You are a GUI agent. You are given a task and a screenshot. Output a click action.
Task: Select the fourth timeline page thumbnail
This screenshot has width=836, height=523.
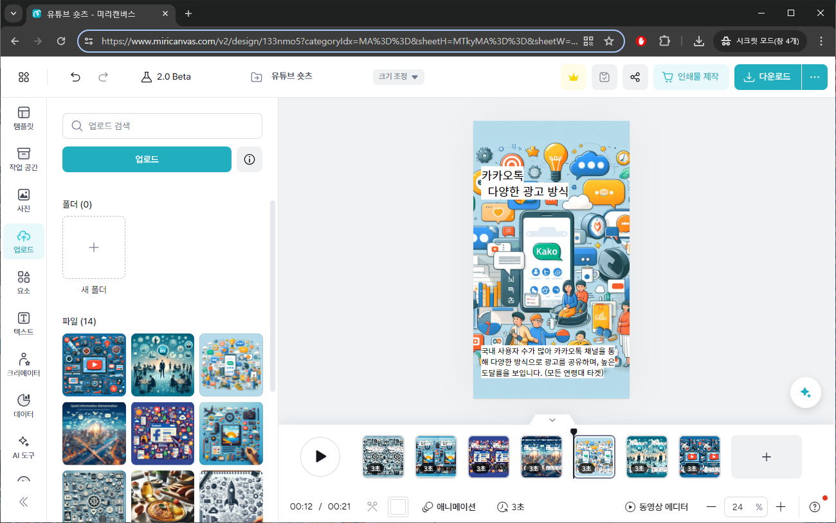pyautogui.click(x=541, y=457)
